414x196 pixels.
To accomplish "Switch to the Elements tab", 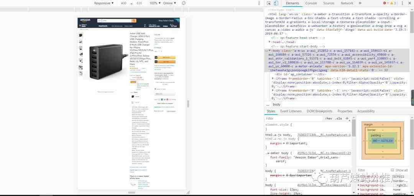I will pyautogui.click(x=292, y=3).
